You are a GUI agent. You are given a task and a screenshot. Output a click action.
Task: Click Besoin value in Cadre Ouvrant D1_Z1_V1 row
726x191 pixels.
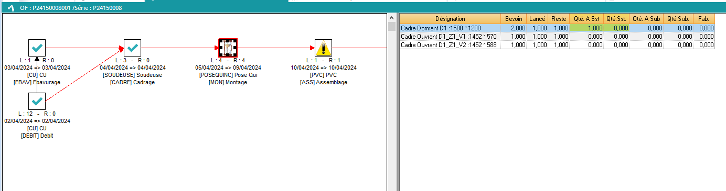click(513, 37)
